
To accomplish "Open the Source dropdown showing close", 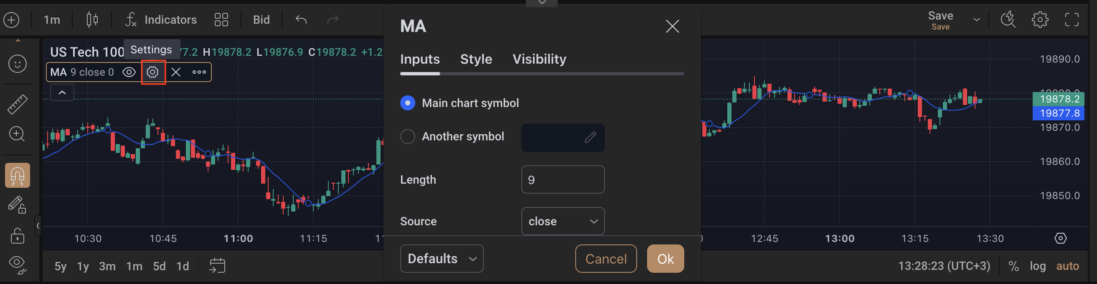I will [563, 221].
